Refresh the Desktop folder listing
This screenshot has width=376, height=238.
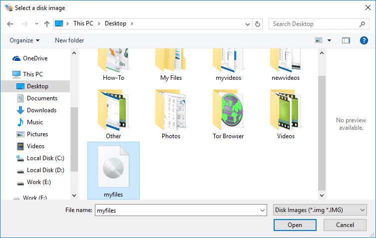click(x=258, y=24)
